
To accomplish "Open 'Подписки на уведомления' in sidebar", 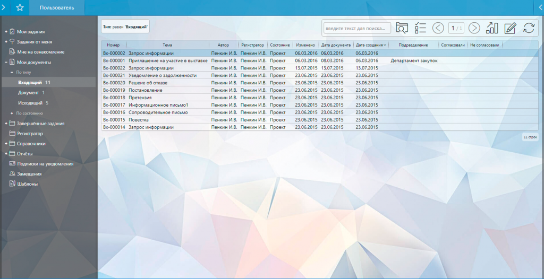I will coord(45,164).
